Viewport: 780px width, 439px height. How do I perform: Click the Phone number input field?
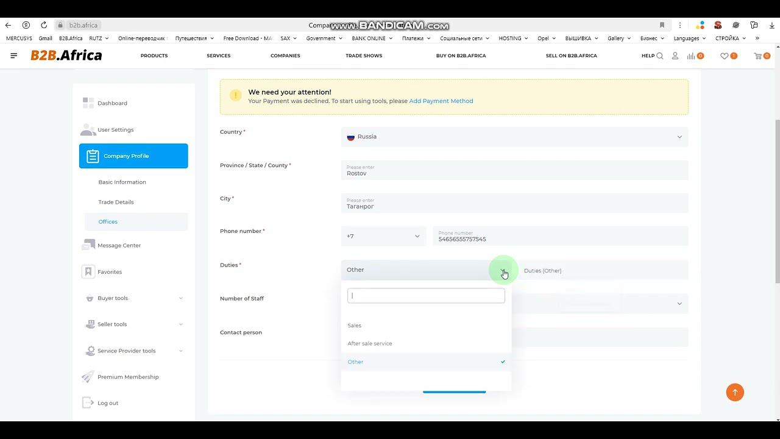[561, 237]
